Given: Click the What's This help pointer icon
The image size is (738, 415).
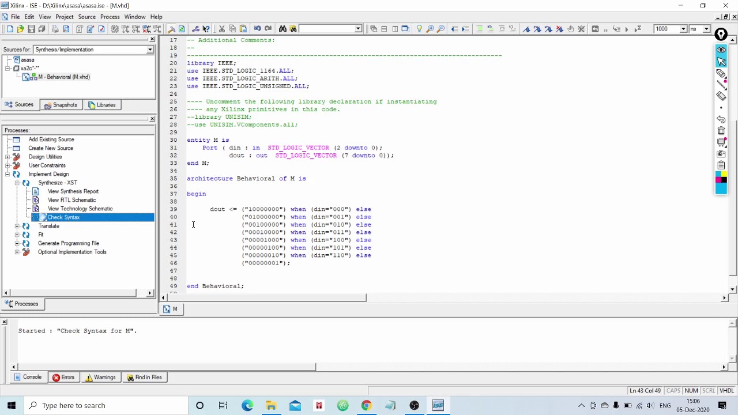Looking at the screenshot, I should [x=206, y=29].
